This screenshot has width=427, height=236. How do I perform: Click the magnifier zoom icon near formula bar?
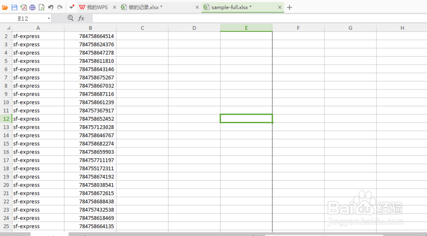pos(70,18)
